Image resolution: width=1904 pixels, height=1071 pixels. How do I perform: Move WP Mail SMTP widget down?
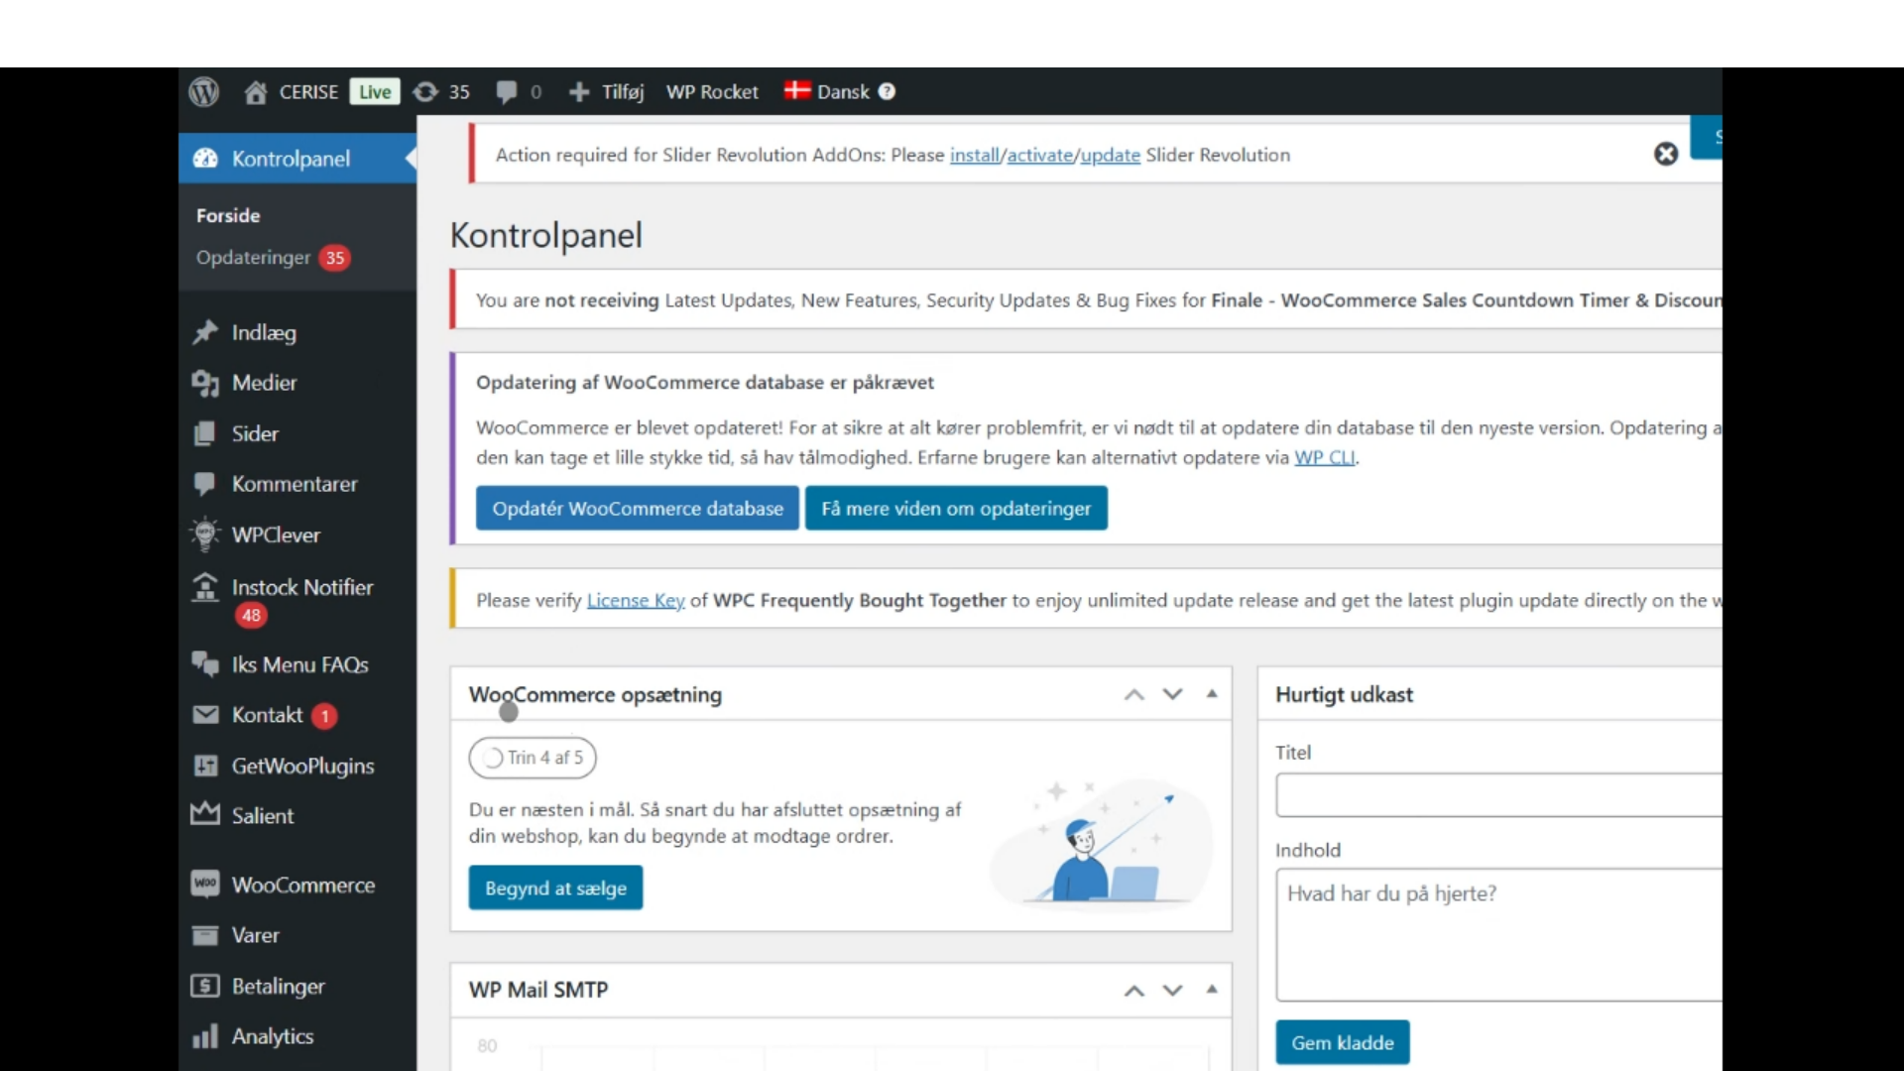(x=1173, y=990)
